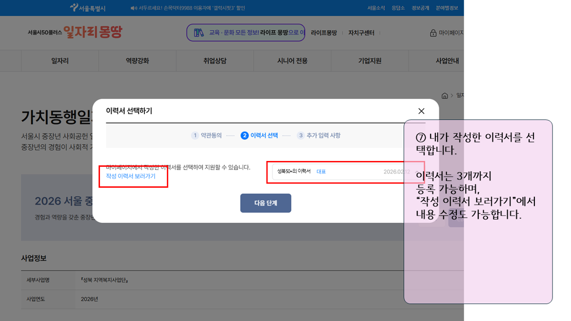
Task: Open the 역량강화 menu
Action: click(137, 61)
